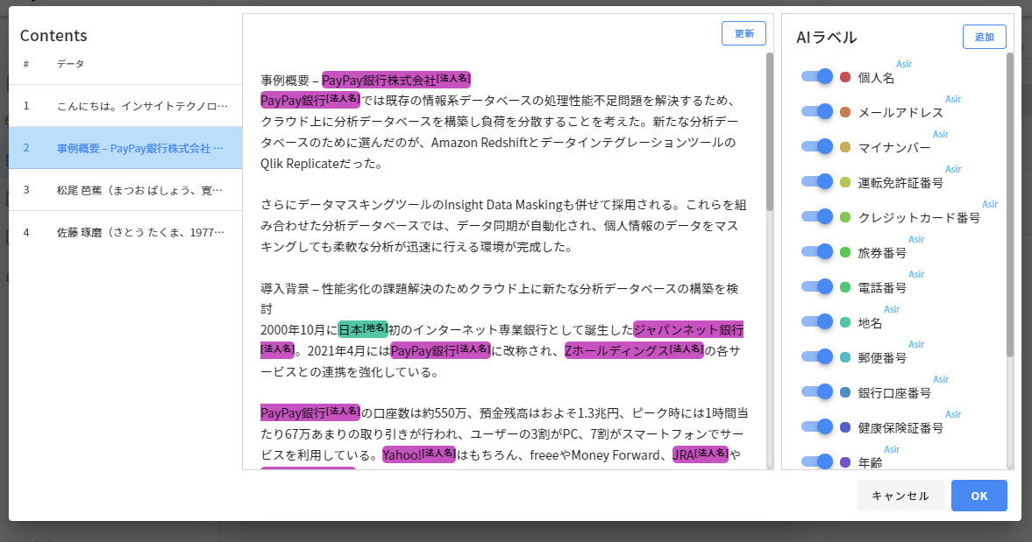This screenshot has height=542, width=1032.
Task: Select the Asir link for 地名
Action: tap(892, 309)
